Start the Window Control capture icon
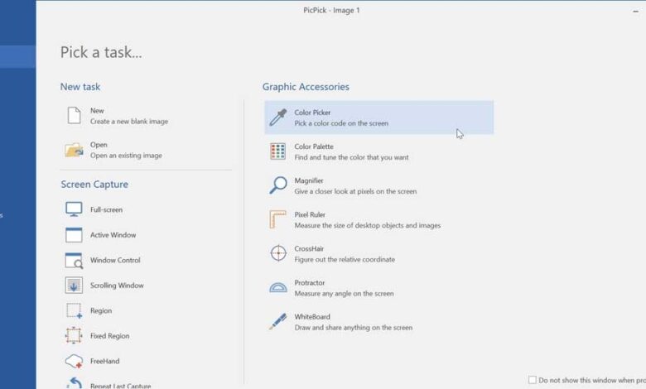 click(74, 260)
